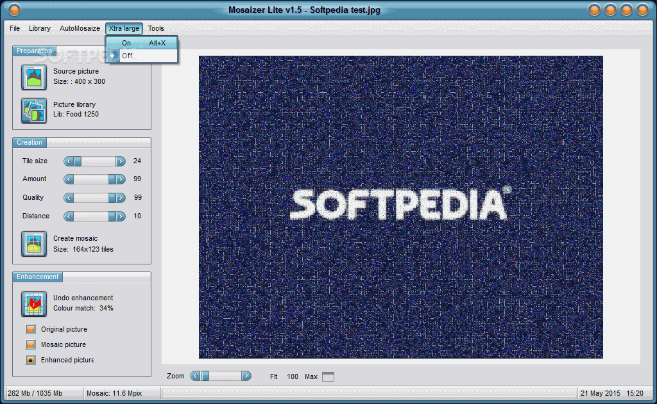
Task: Click the Create mosaic label
Action: pos(76,238)
